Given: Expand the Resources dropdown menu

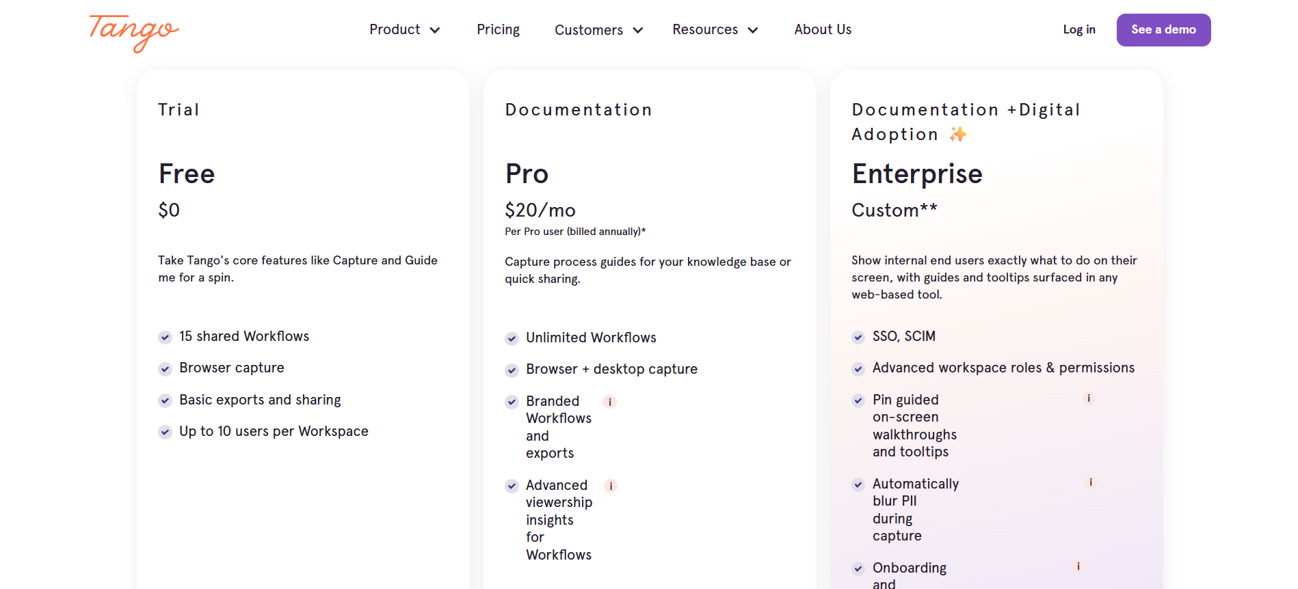Looking at the screenshot, I should [715, 29].
